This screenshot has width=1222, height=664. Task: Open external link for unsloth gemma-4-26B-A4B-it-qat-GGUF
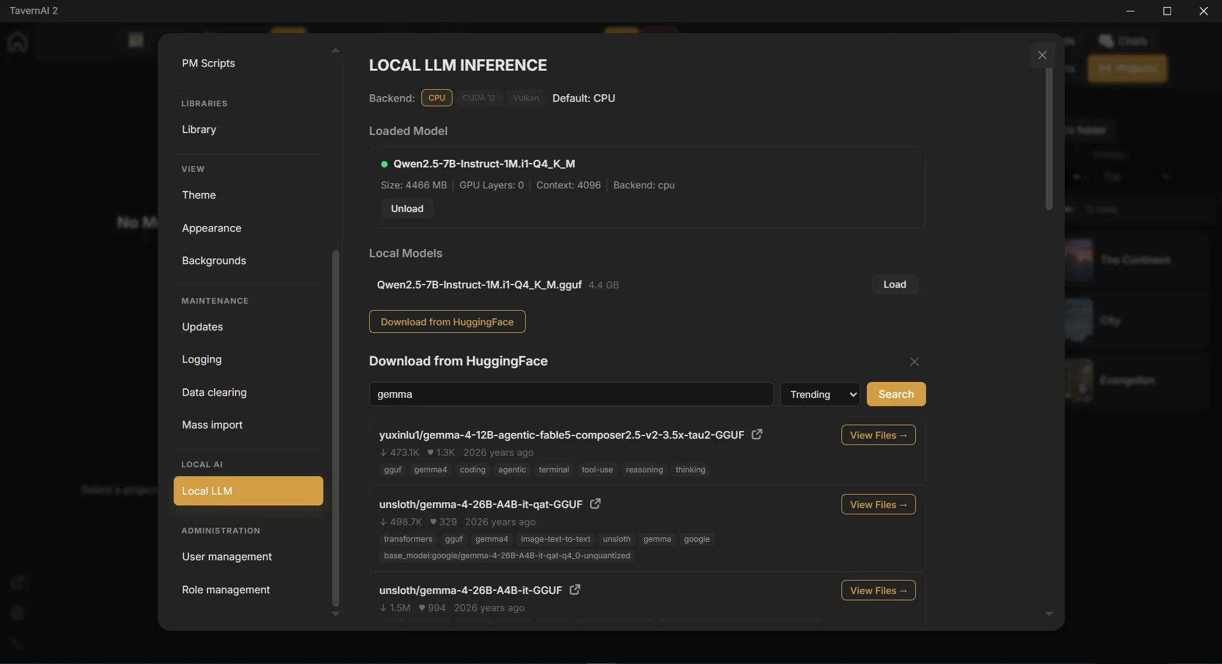pos(595,504)
